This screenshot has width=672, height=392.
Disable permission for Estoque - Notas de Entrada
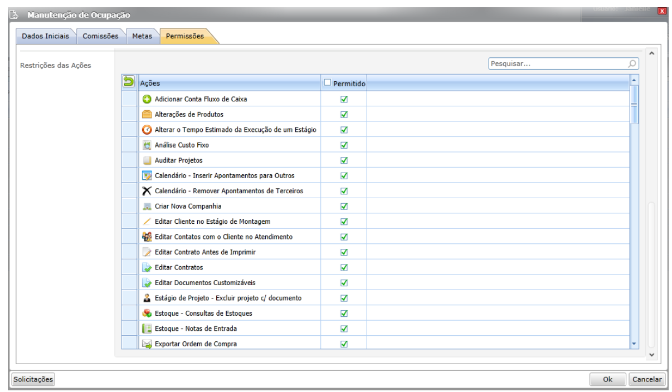click(x=344, y=329)
